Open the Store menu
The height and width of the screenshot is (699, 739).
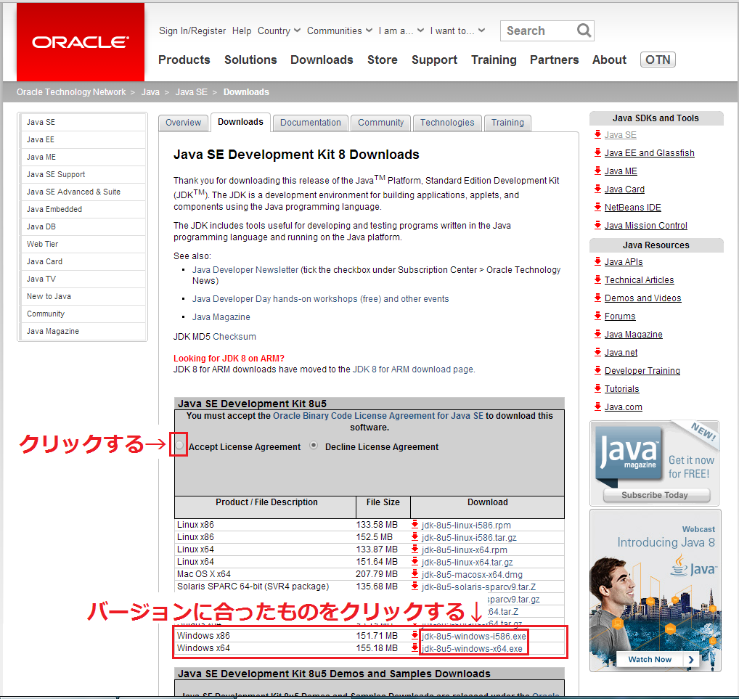pyautogui.click(x=383, y=60)
